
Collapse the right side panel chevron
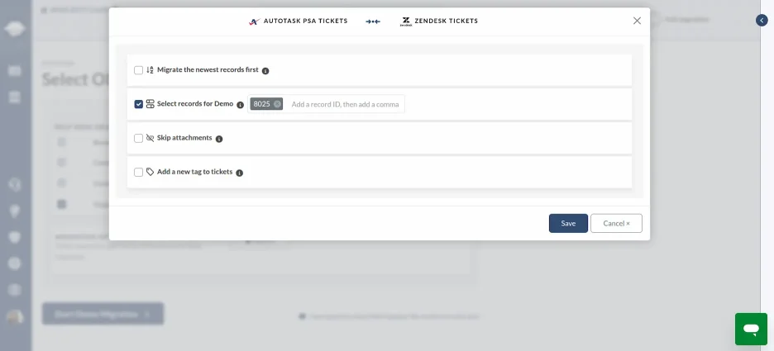[761, 20]
